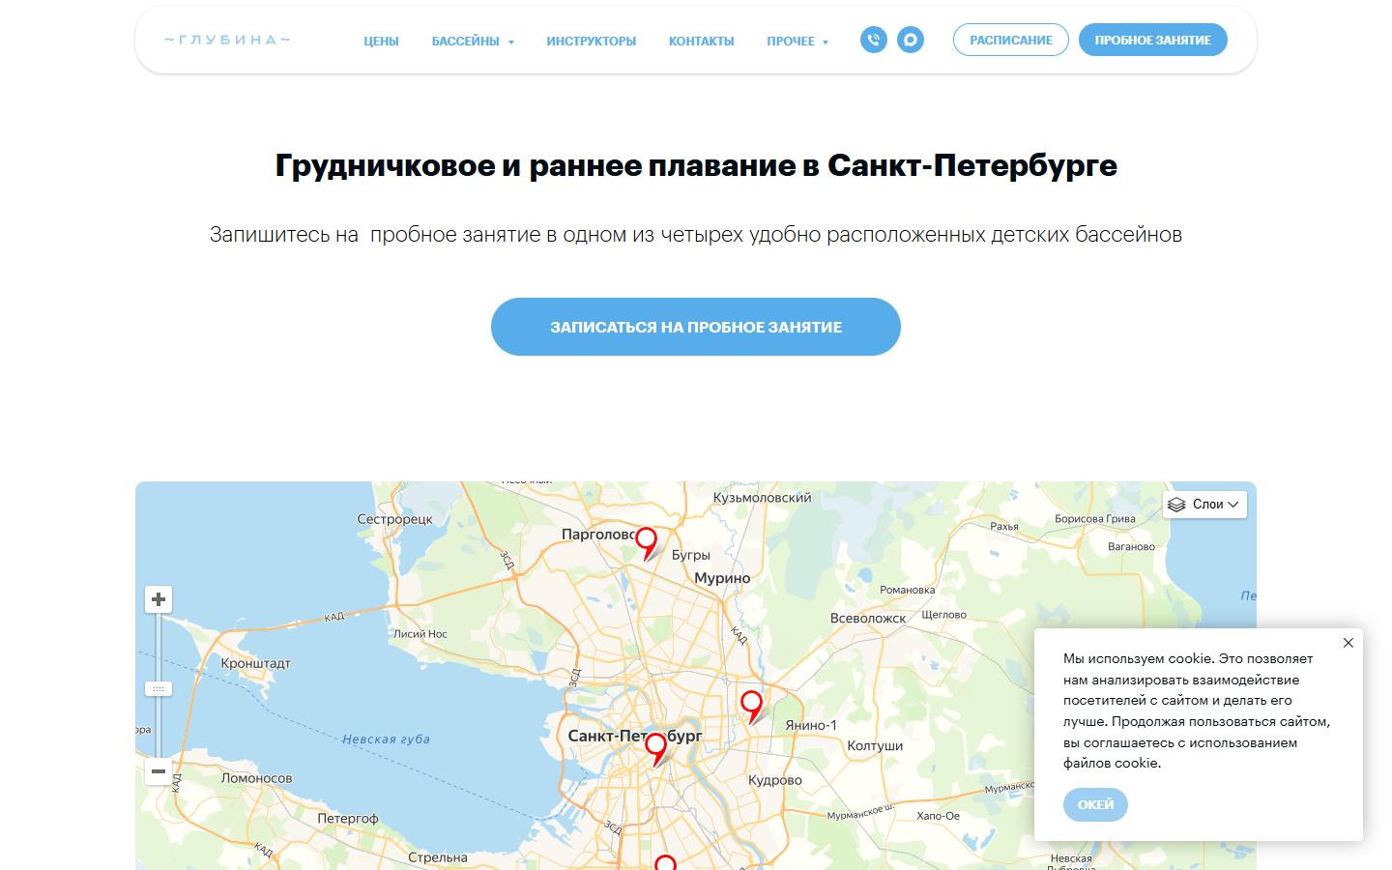Click the Мурино label on the map

pyautogui.click(x=722, y=578)
